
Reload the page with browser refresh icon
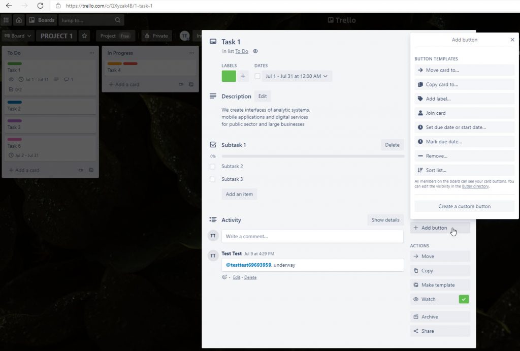[x=40, y=6]
